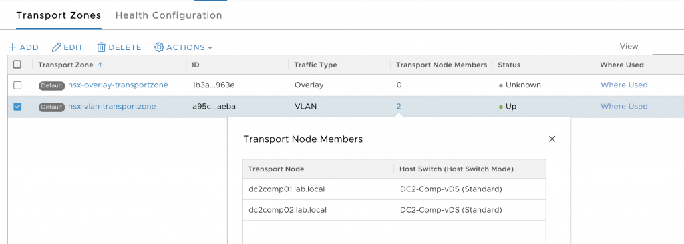Uncheck the nsx-vlan-transportzone row checkbox
The image size is (684, 244).
[17, 107]
